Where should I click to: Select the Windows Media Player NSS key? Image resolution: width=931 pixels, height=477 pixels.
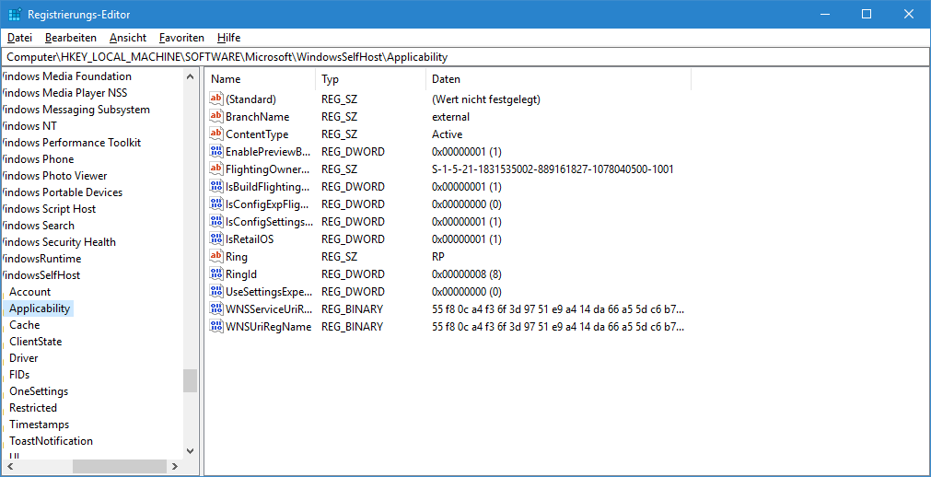(x=64, y=92)
